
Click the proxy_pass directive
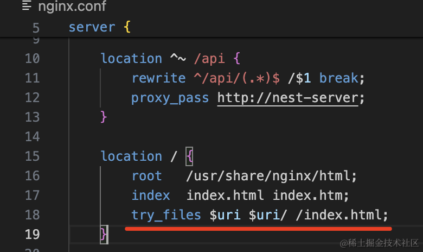170,98
